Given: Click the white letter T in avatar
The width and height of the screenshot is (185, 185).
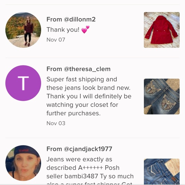Looking at the screenshot, I should point(23,83).
